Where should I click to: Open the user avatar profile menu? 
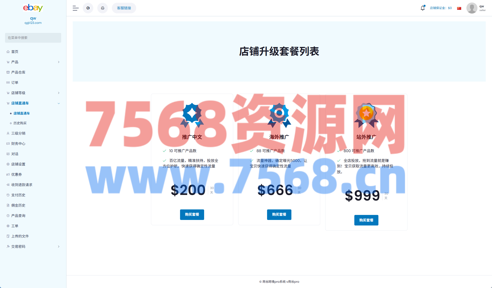pyautogui.click(x=472, y=8)
